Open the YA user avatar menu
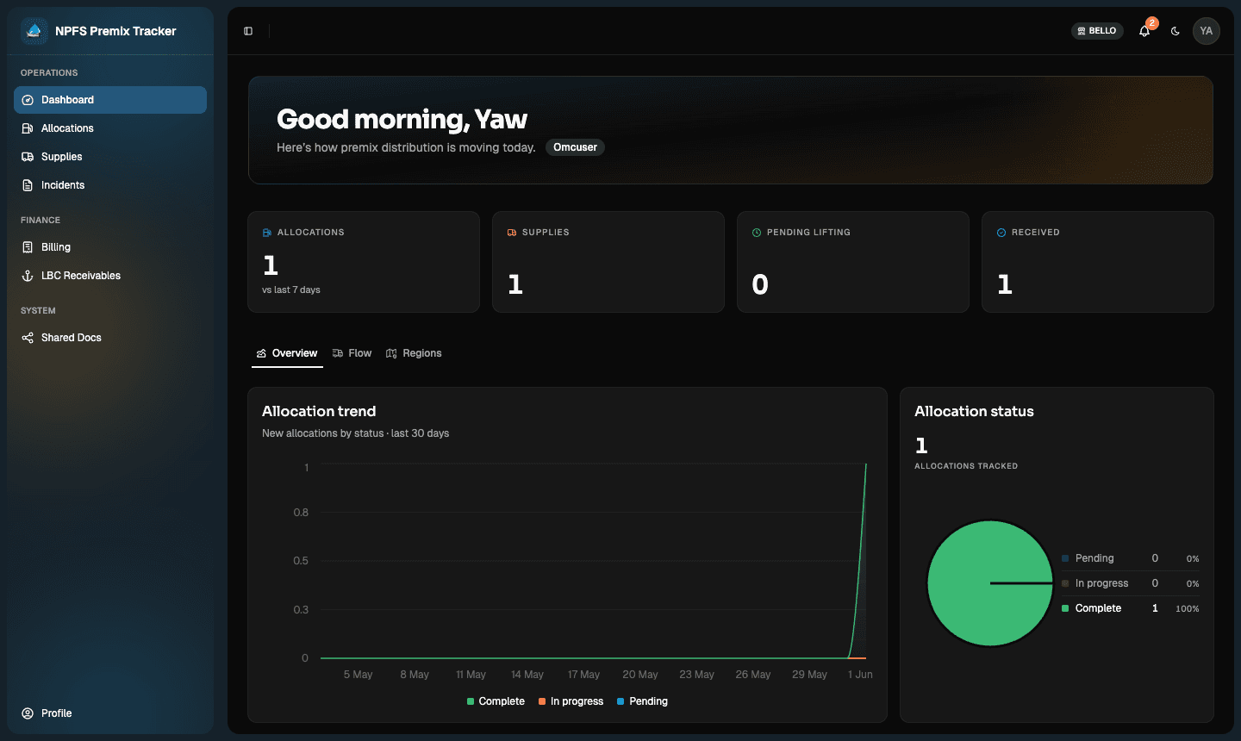The height and width of the screenshot is (741, 1241). pyautogui.click(x=1207, y=31)
